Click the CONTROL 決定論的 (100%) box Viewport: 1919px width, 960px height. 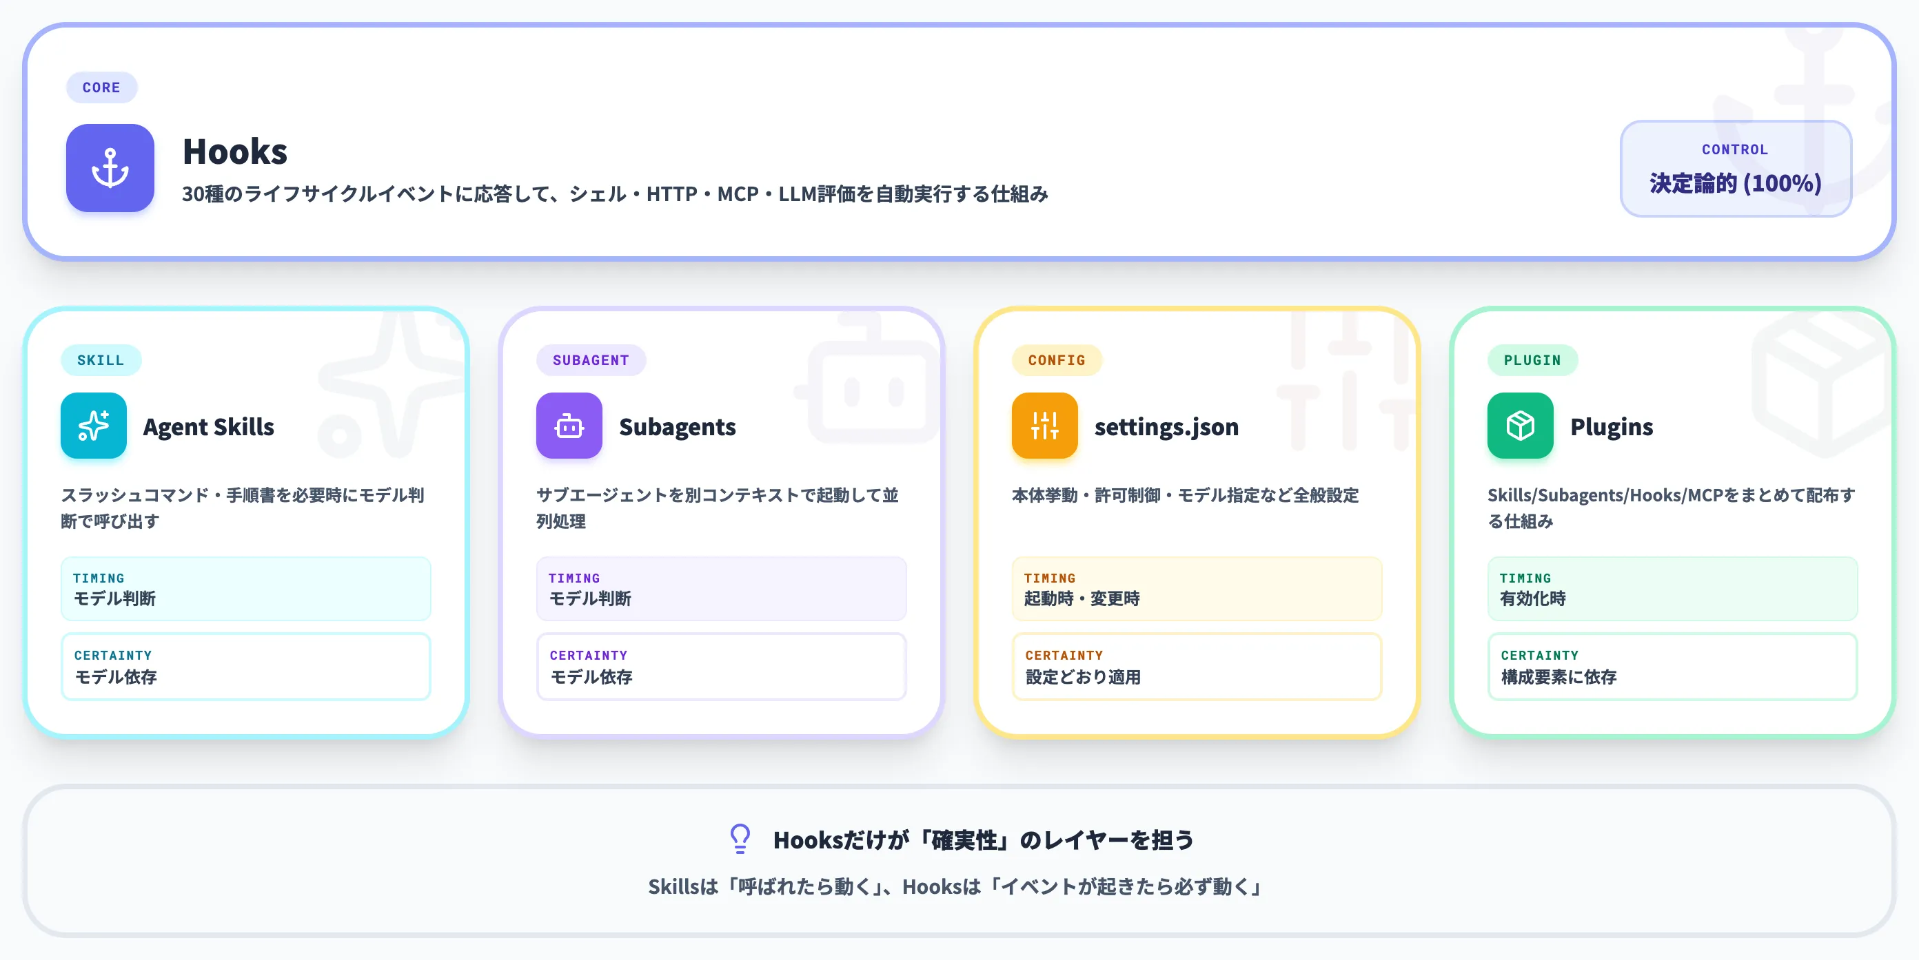pyautogui.click(x=1735, y=168)
